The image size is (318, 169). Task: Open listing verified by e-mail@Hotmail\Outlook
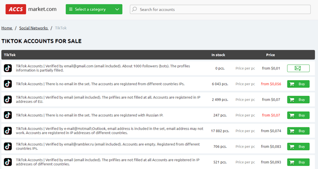pos(110,131)
